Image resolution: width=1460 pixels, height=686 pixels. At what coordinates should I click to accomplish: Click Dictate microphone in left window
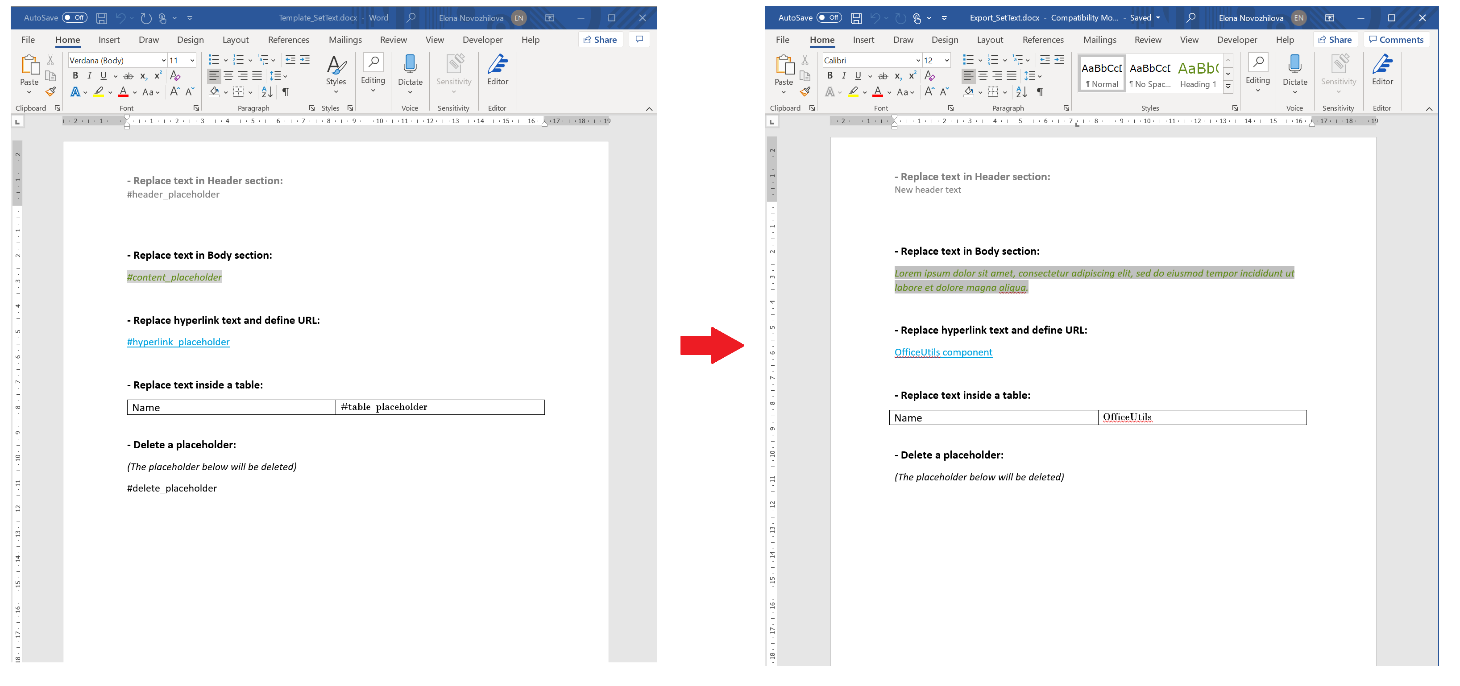tap(411, 65)
